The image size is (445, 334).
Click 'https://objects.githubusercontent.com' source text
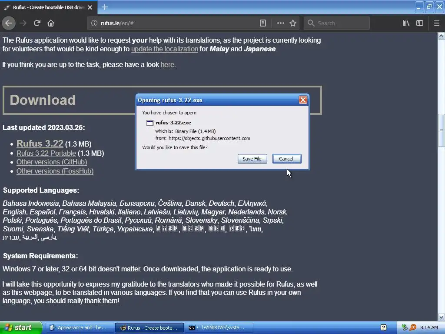pyautogui.click(x=209, y=139)
